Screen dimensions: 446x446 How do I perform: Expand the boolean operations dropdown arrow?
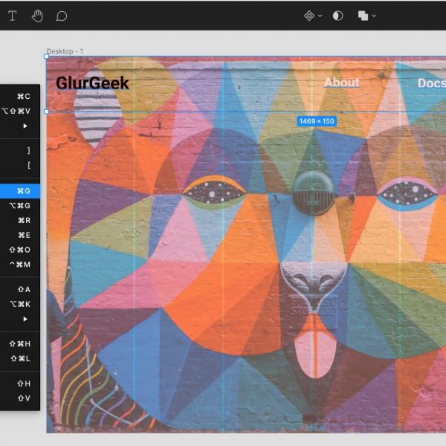pos(374,16)
